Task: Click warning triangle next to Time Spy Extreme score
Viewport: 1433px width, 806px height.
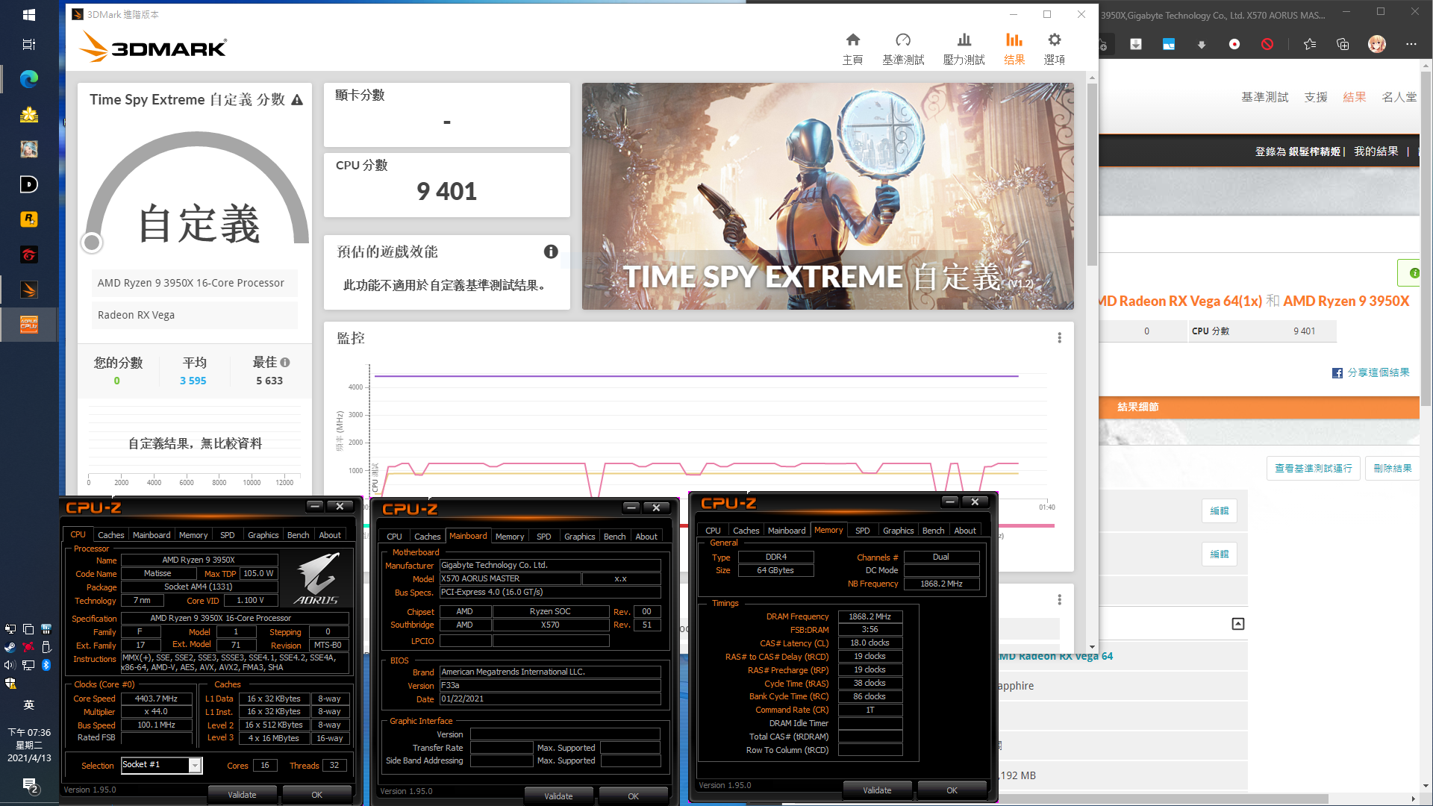Action: (x=297, y=100)
